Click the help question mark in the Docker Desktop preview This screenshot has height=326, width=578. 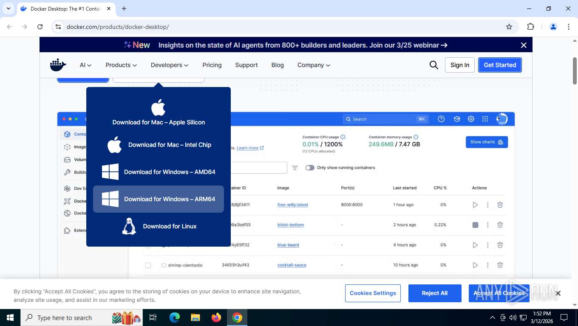coord(441,119)
